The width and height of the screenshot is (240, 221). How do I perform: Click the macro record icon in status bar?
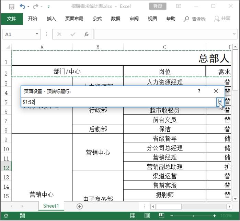(22, 216)
